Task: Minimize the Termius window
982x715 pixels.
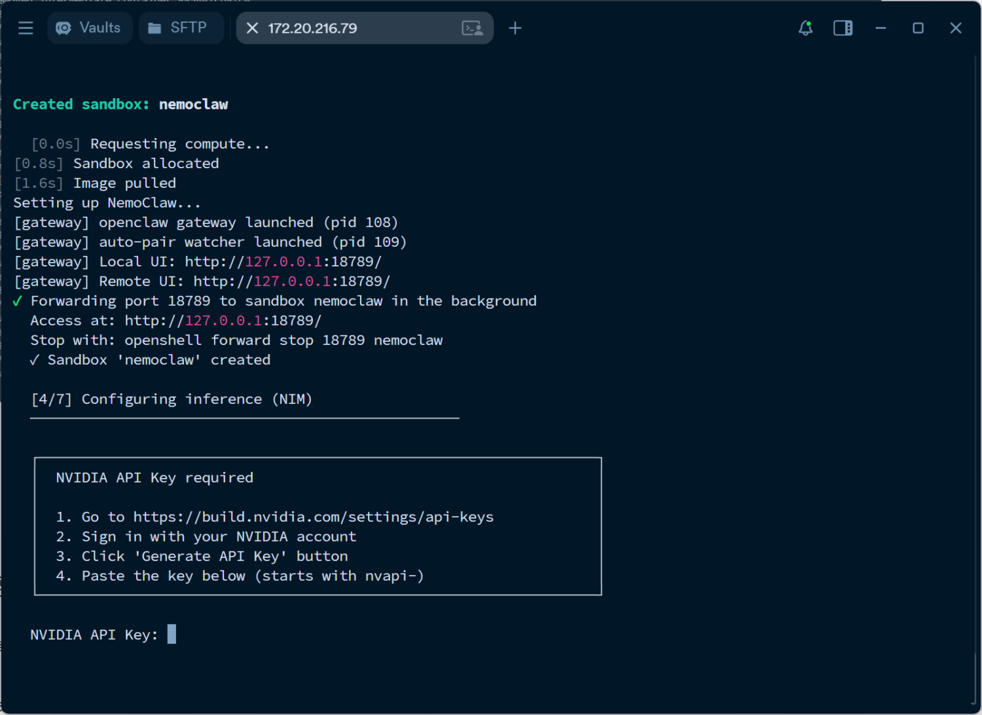Action: tap(881, 28)
